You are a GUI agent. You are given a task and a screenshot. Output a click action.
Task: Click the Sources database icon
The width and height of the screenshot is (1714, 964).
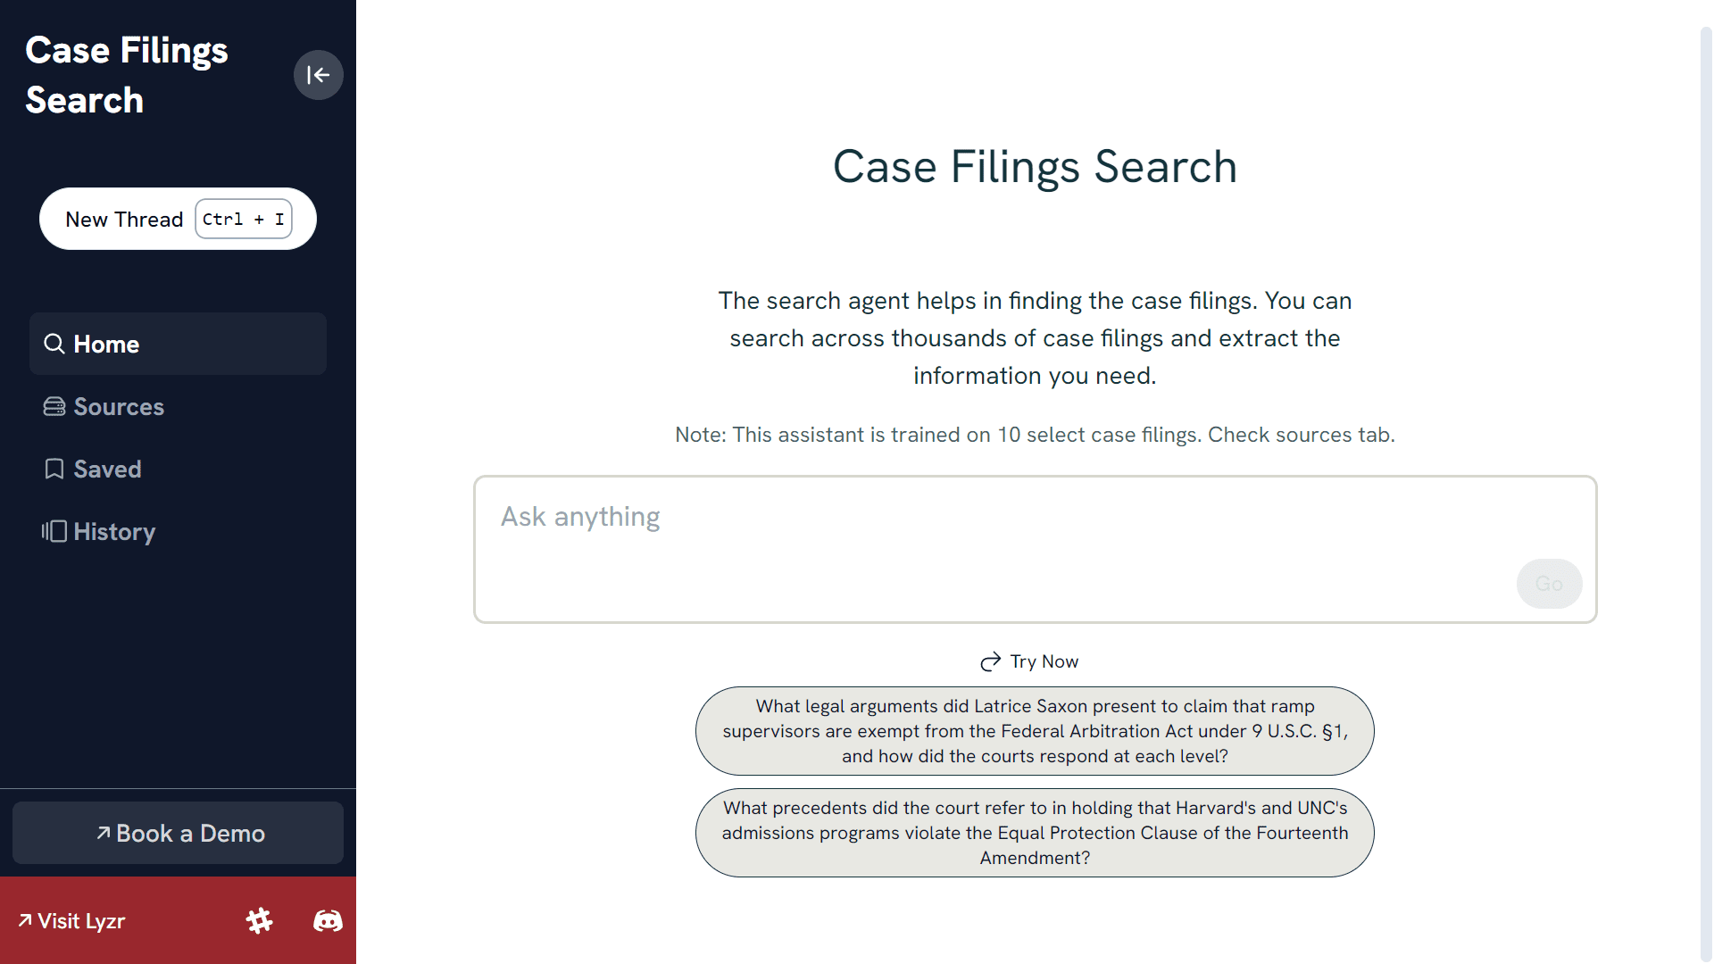(x=54, y=407)
